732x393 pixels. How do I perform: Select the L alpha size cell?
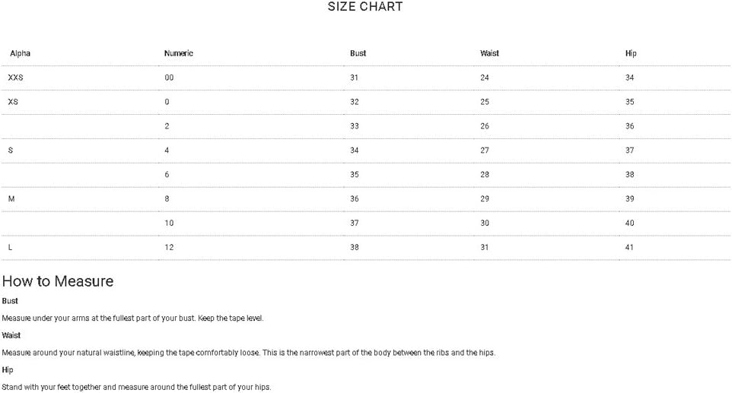pyautogui.click(x=10, y=248)
